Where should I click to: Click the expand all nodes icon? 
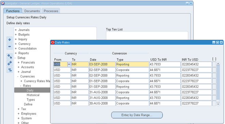[10, 63]
